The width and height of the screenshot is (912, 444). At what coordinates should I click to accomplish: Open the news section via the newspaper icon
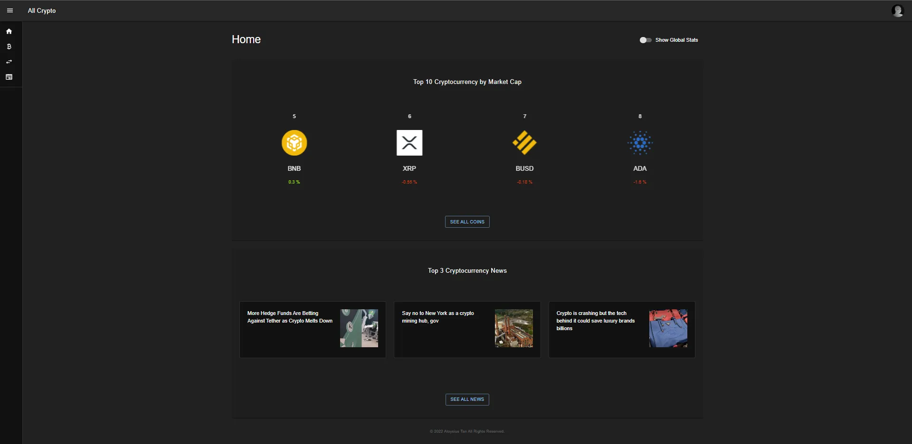pyautogui.click(x=9, y=76)
